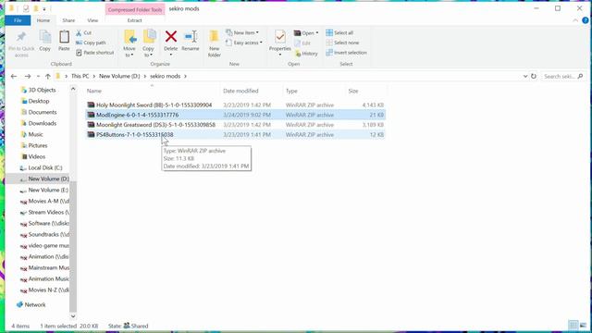
Task: Open Documents in navigation pane
Action: [39, 112]
